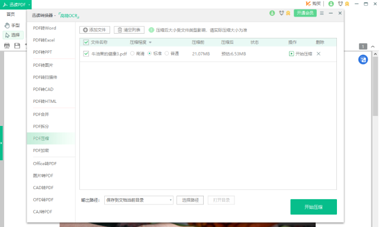The height and width of the screenshot is (227, 379).
Task: Select the 手型 hand tool in the main window
Action: pos(12,25)
